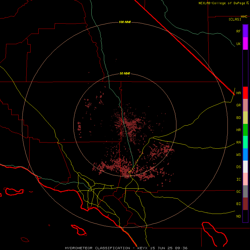Click the IC legend label
The image size is (250, 250).
(238, 179)
